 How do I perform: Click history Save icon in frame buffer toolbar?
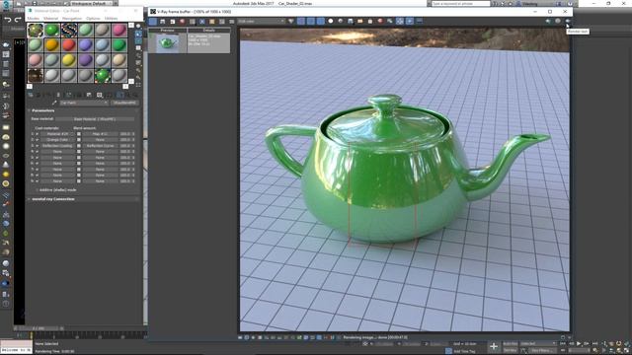point(162,21)
